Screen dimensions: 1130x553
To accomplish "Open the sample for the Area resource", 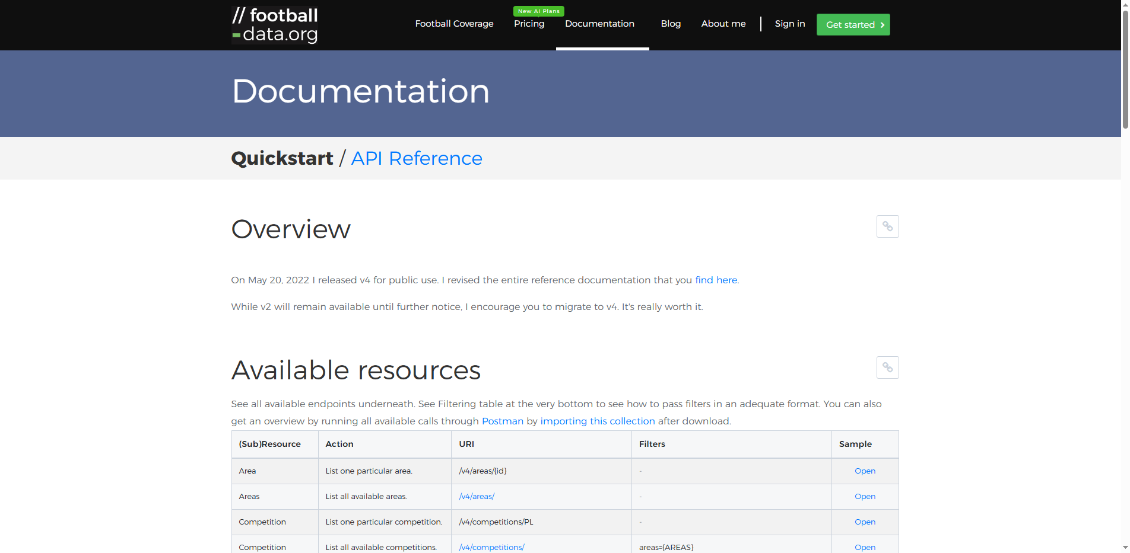I will [x=865, y=471].
